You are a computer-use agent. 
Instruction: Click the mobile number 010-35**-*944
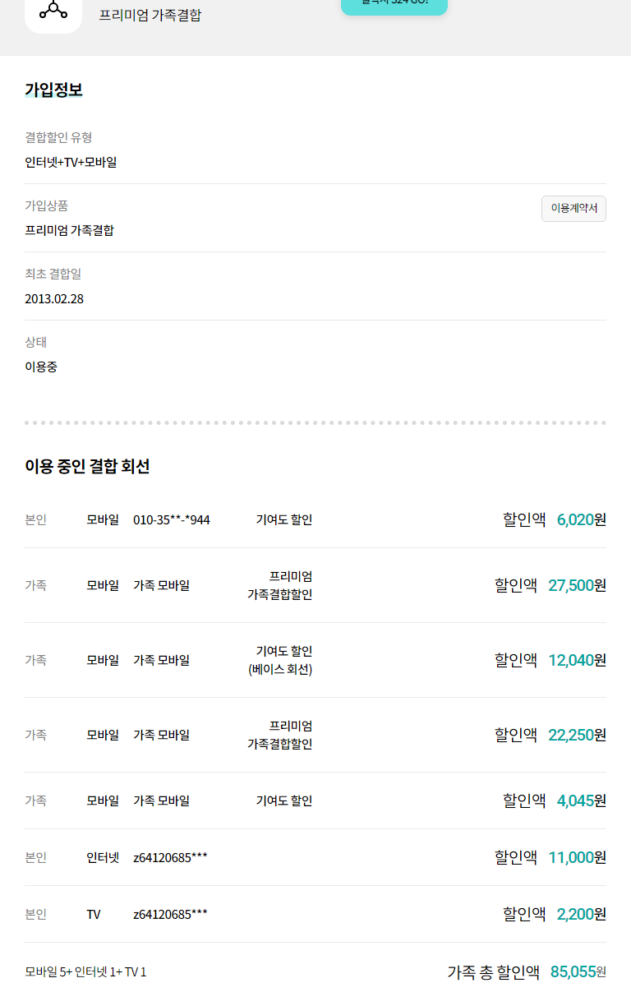[x=171, y=519]
